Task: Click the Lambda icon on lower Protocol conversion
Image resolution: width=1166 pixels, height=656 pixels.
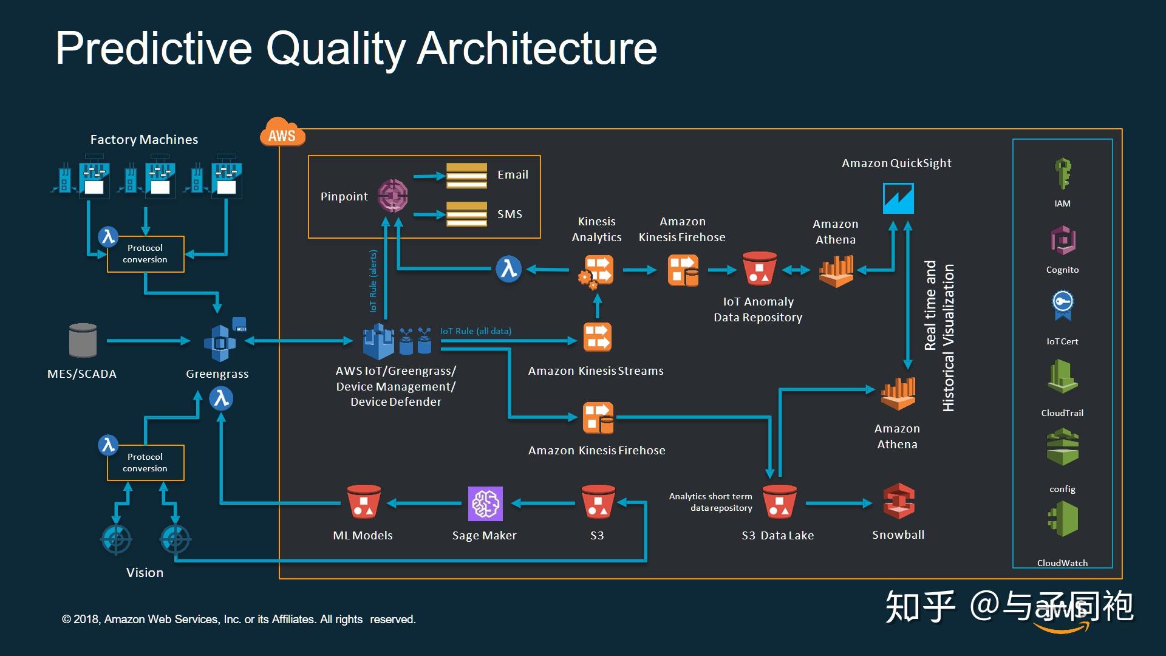Action: [108, 445]
